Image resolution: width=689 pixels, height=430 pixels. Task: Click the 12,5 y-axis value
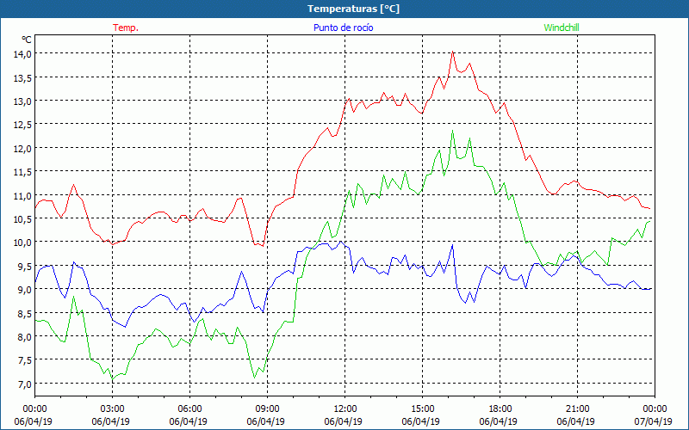22,124
